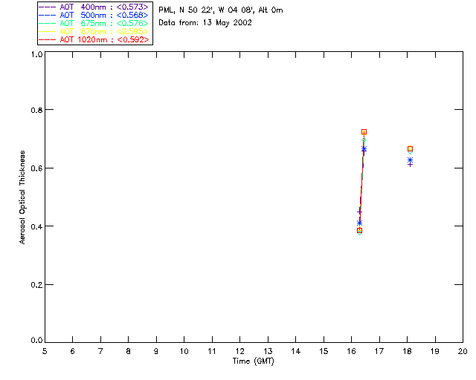Select the lowest red square marker near 0.38
The width and height of the screenshot is (476, 380).
point(359,230)
